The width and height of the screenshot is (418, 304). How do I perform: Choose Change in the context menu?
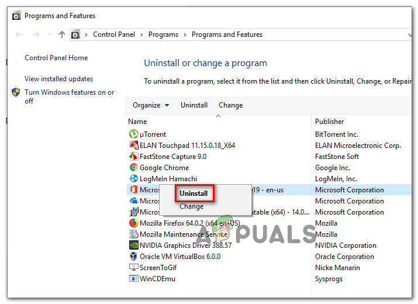191,206
